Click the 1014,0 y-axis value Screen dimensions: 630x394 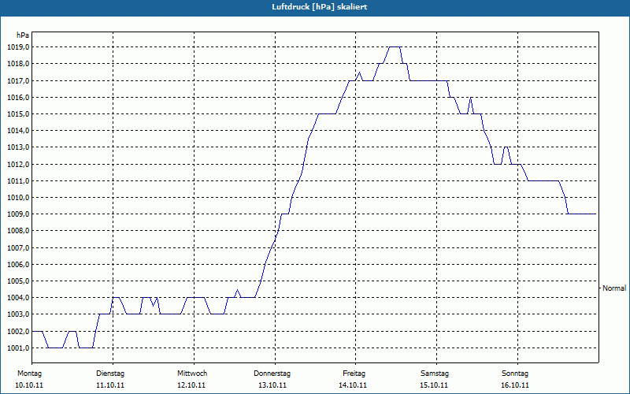point(18,131)
